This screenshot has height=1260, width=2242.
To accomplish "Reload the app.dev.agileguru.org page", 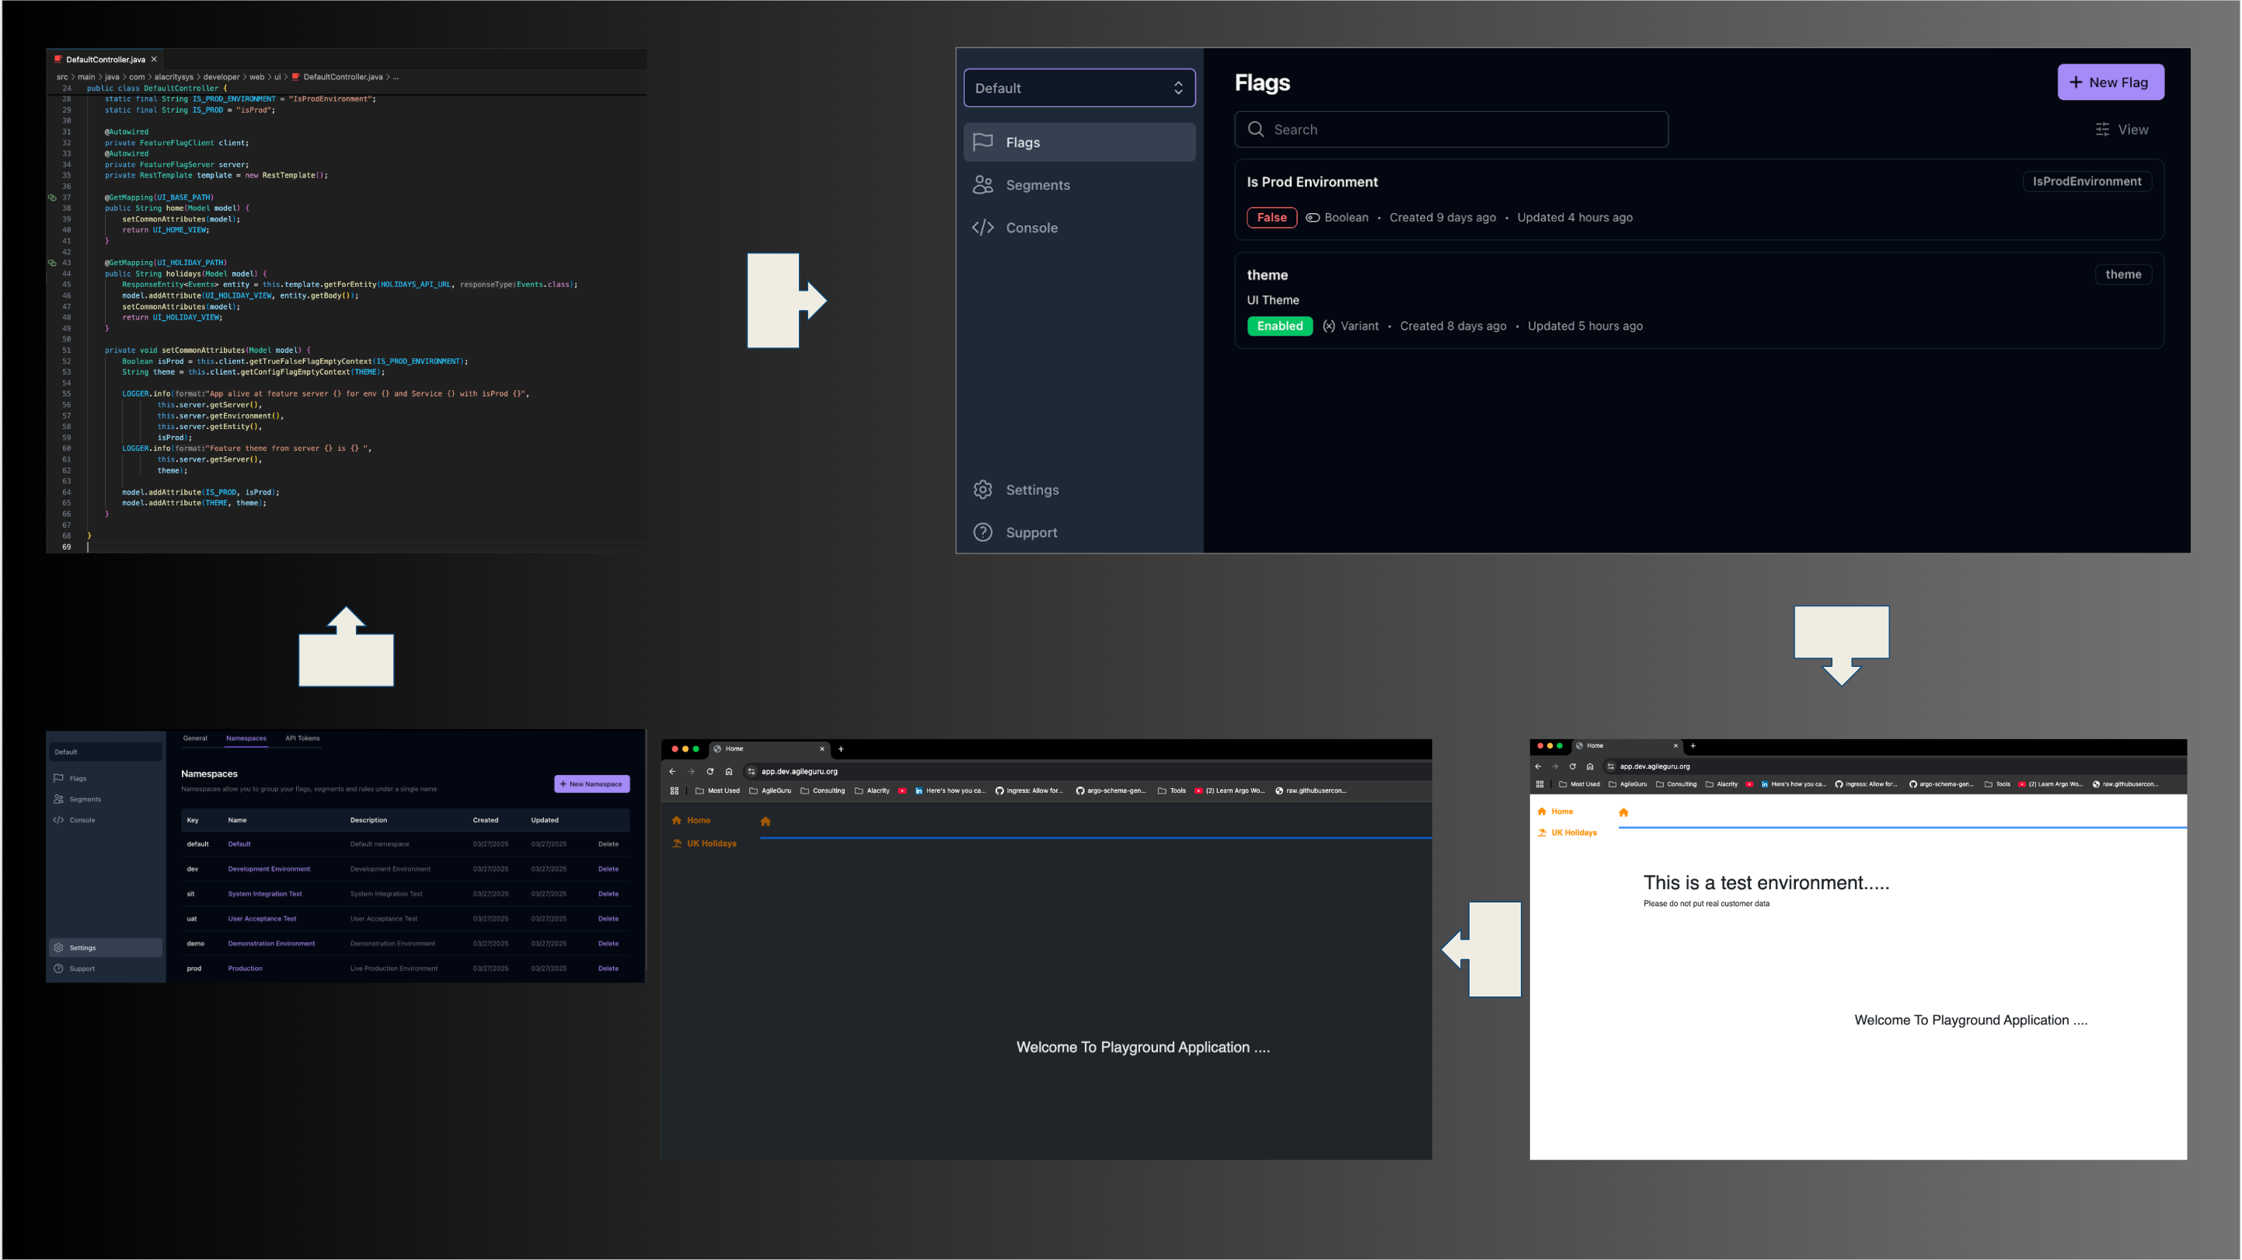I will point(710,772).
